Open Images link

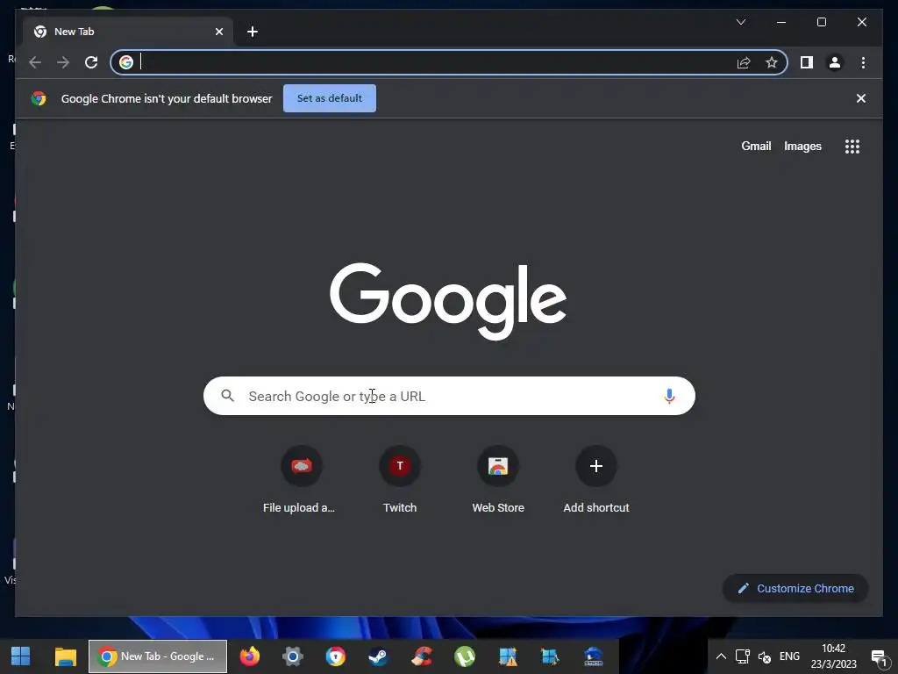pos(802,147)
